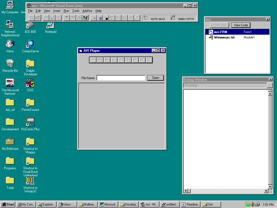Screen dimensions: 277x208
Task: Select Winmmsys.txt module in project list
Action: 224,37
